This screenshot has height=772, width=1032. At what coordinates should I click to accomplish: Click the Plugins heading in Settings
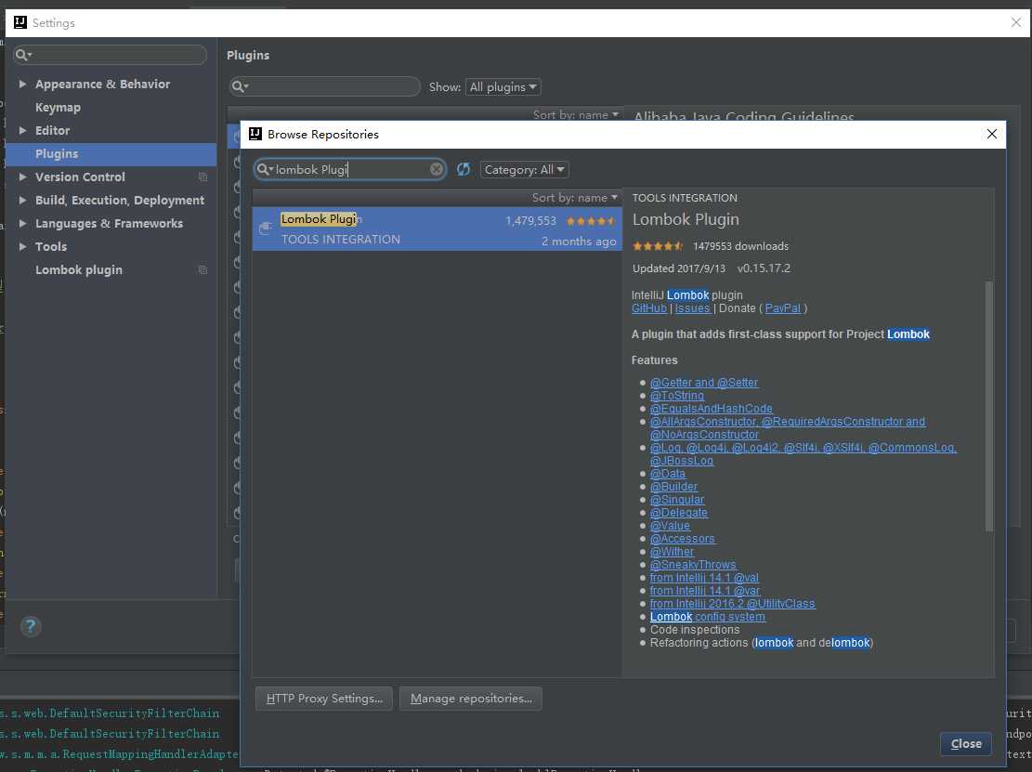coord(248,56)
